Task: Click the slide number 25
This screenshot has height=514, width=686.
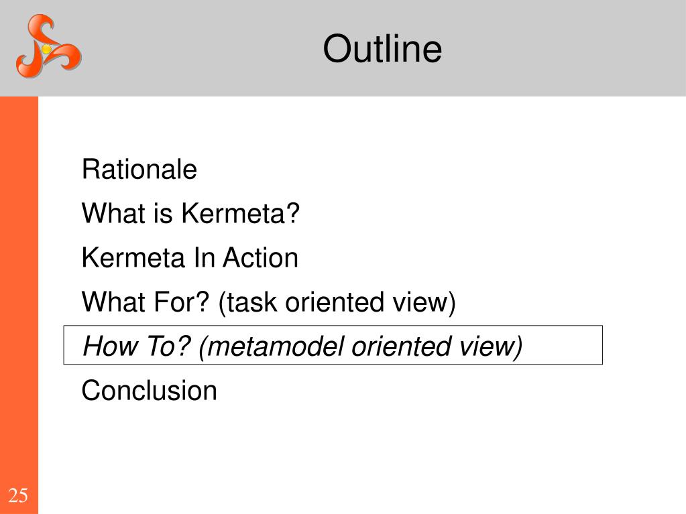Action: click(x=18, y=496)
